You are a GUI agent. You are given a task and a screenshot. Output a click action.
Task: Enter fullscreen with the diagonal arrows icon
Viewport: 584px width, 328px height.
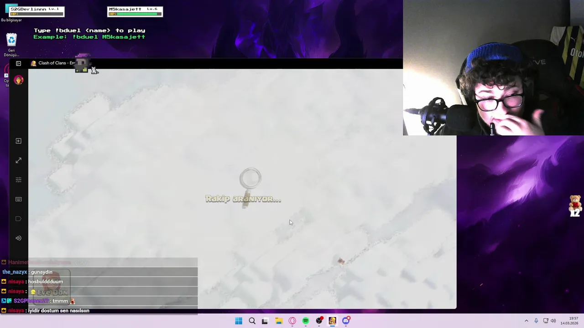(x=18, y=160)
